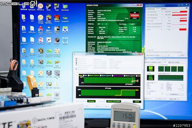Screen dimensions: 192x128
Task: Open the GPU-Z 0.6.4 desktop icon
Action: pos(65,7)
